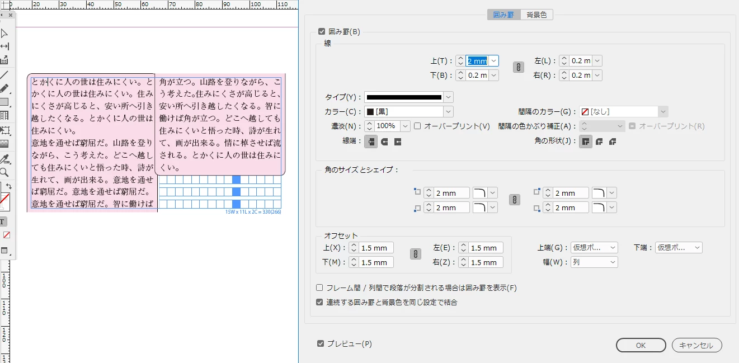Viewport: 739px width, 363px height.
Task: Open 上(T) stroke width dropdown
Action: [493, 61]
